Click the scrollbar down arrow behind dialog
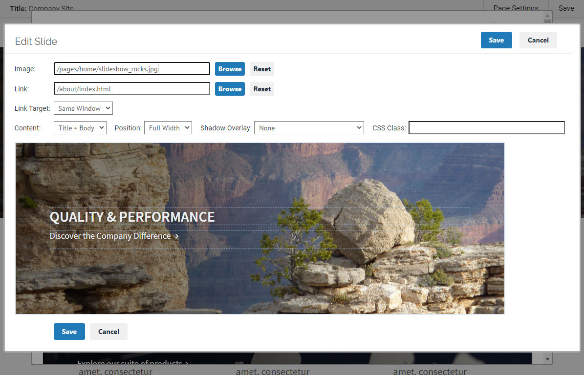 point(547,359)
